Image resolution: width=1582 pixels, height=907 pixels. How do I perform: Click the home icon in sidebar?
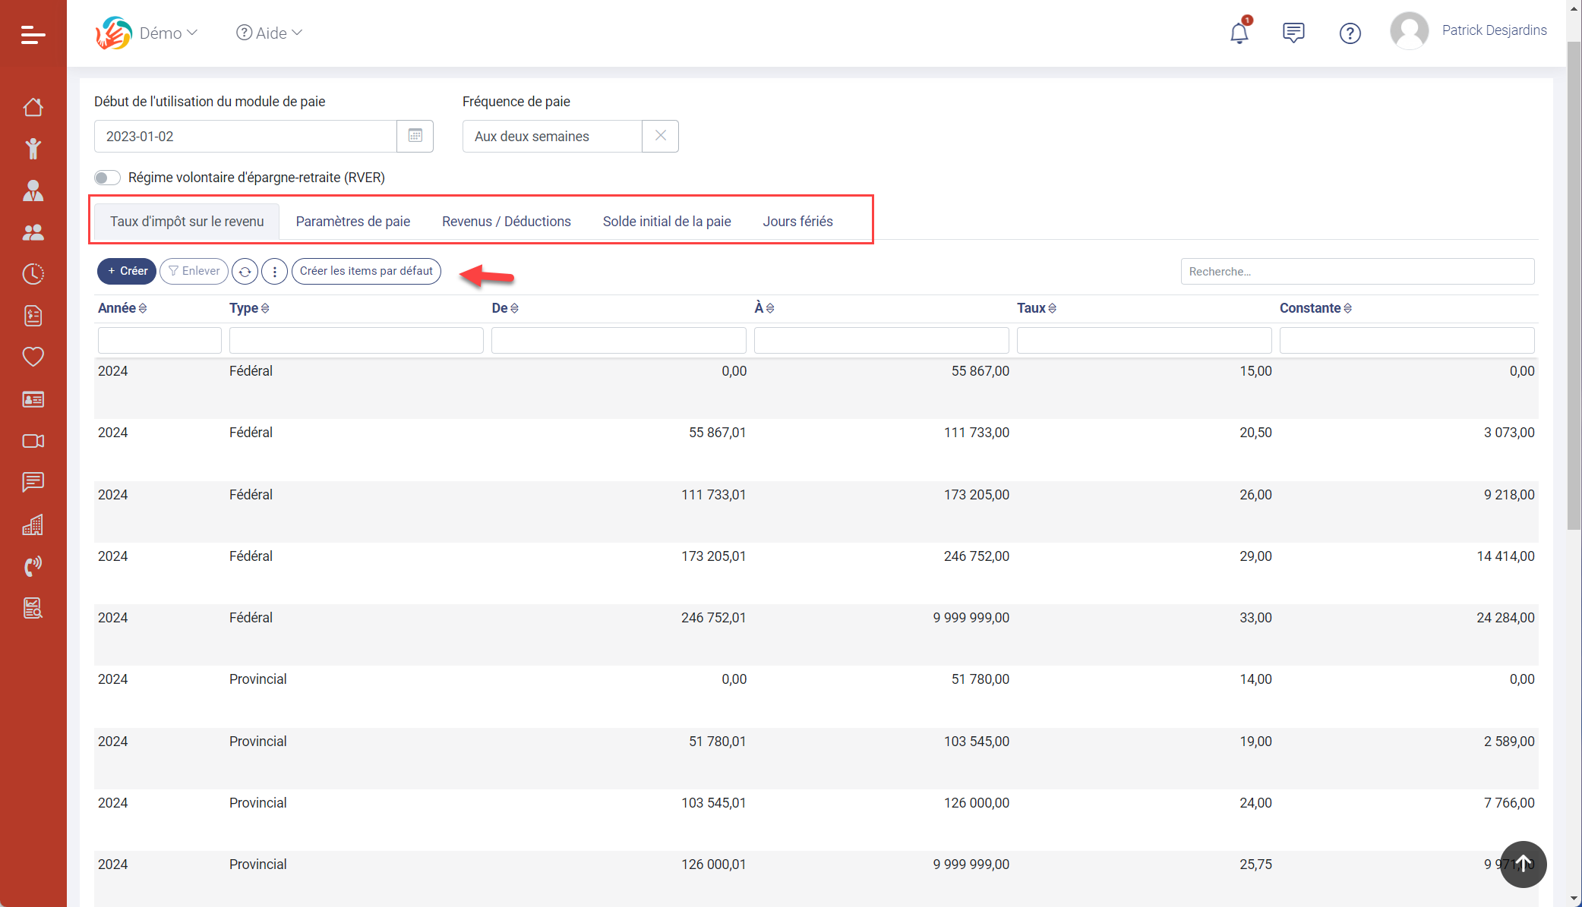coord(33,107)
